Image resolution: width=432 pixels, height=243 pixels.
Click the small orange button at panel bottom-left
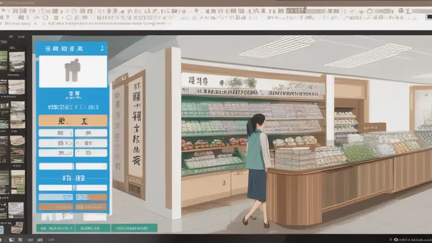tap(56, 207)
